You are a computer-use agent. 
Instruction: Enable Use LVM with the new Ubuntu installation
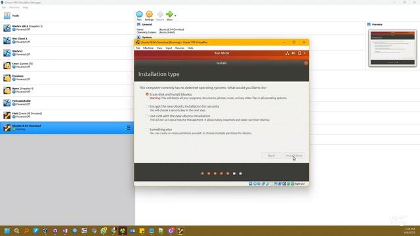pos(147,116)
